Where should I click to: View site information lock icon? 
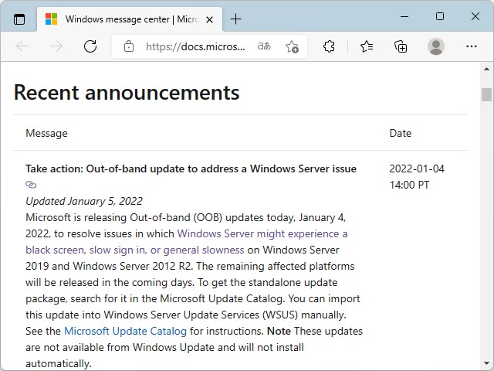[x=128, y=46]
